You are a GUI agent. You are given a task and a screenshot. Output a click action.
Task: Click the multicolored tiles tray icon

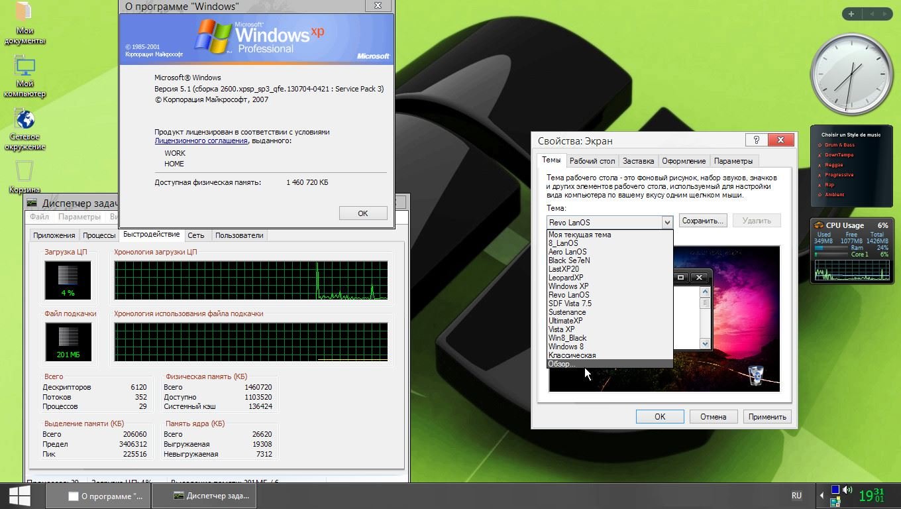[835, 502]
